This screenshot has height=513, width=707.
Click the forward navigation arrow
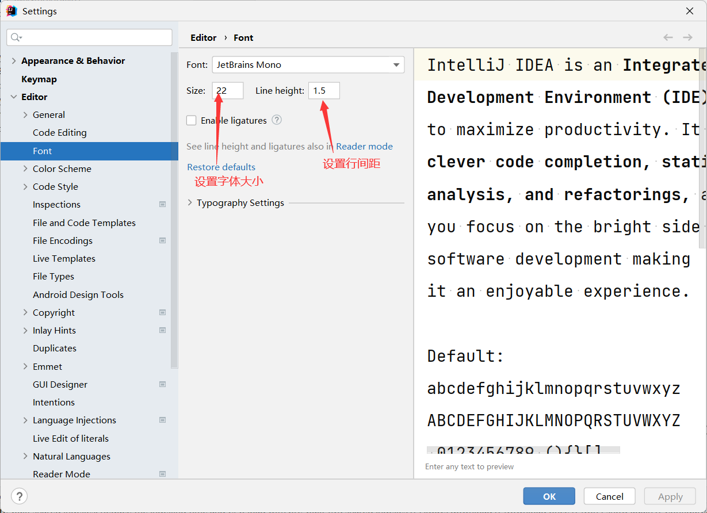(x=687, y=37)
